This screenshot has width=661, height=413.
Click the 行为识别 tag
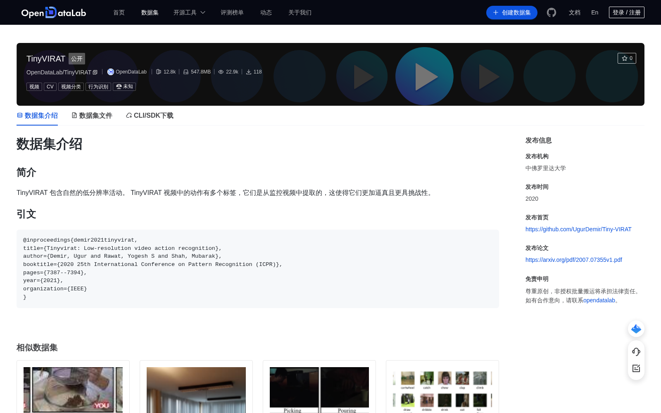click(x=98, y=87)
